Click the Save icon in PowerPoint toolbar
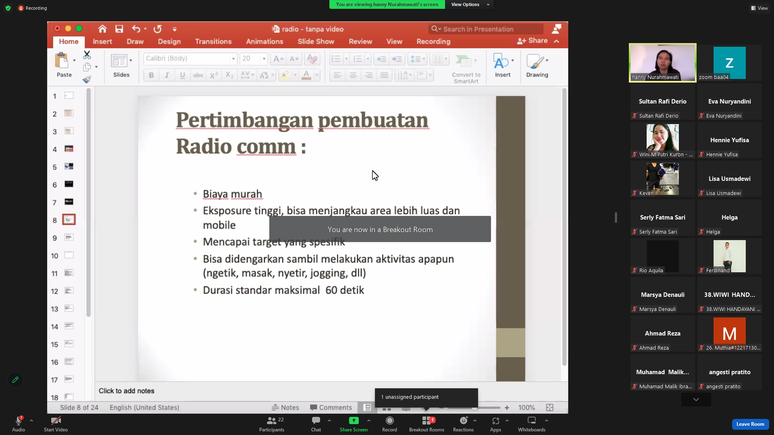 (119, 29)
